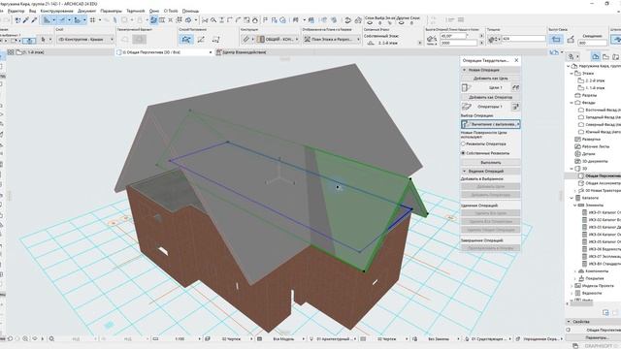Viewport: 621px width, 349px height.
Task: Click the grid snap toggle icon in toolbar
Action: pyautogui.click(x=92, y=19)
